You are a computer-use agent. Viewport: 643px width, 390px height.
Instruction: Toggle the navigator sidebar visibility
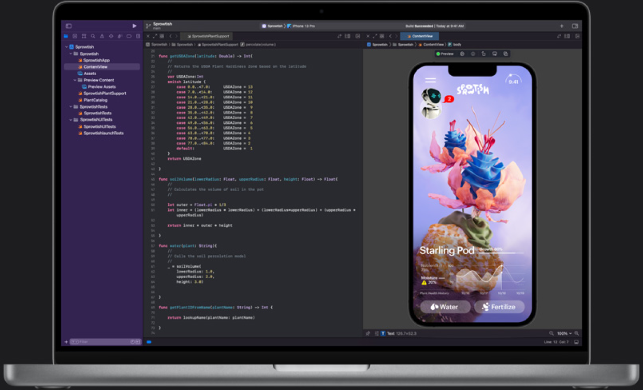(68, 26)
